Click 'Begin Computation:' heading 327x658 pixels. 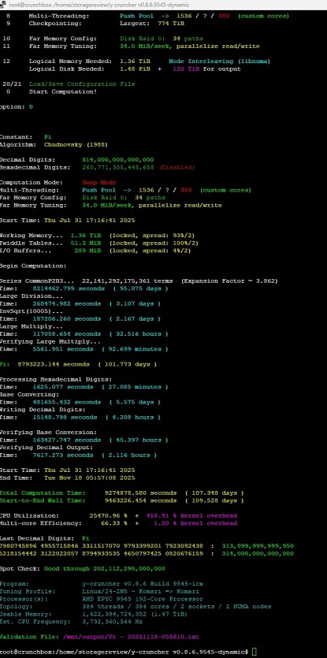tap(33, 266)
